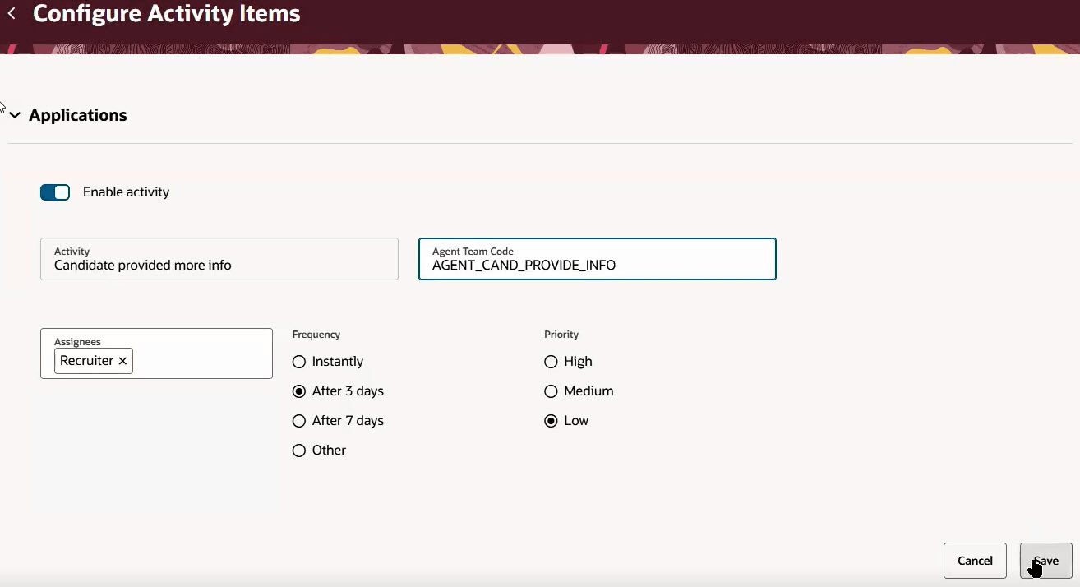Go back using the header arrow

click(12, 14)
